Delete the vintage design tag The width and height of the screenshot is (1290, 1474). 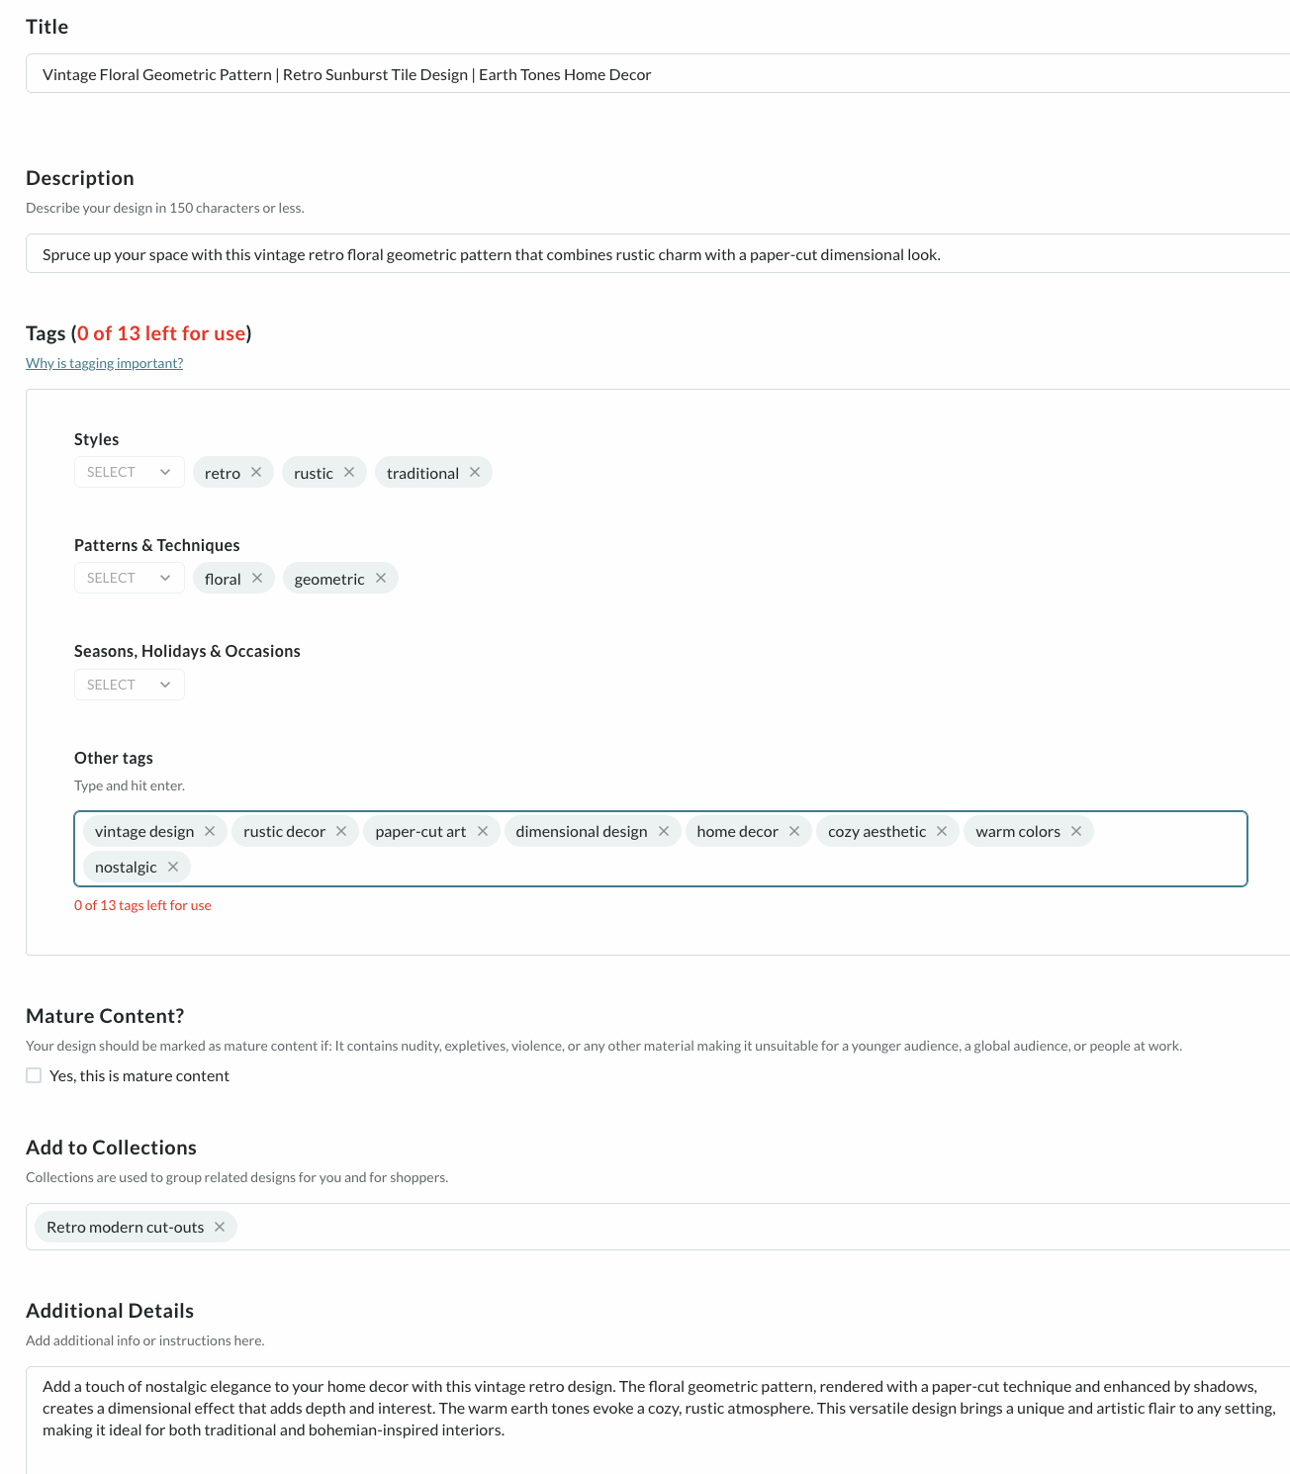210,831
